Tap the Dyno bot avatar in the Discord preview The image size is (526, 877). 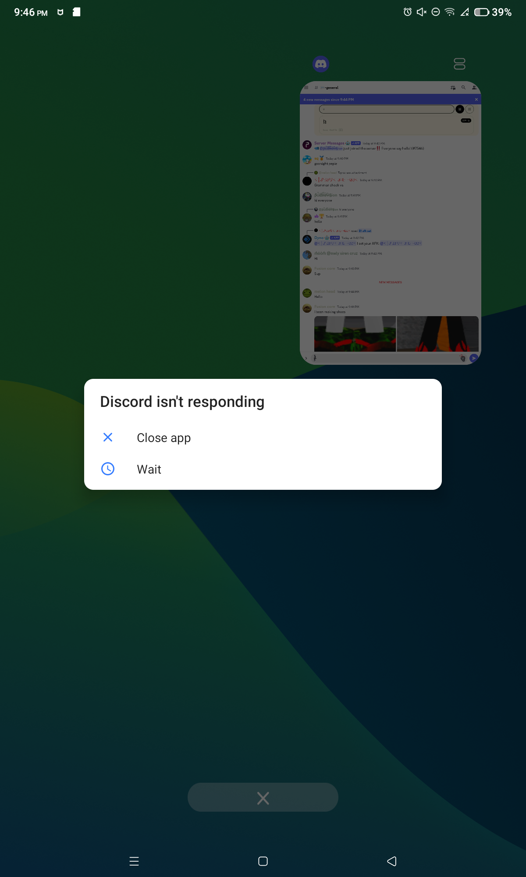[307, 239]
